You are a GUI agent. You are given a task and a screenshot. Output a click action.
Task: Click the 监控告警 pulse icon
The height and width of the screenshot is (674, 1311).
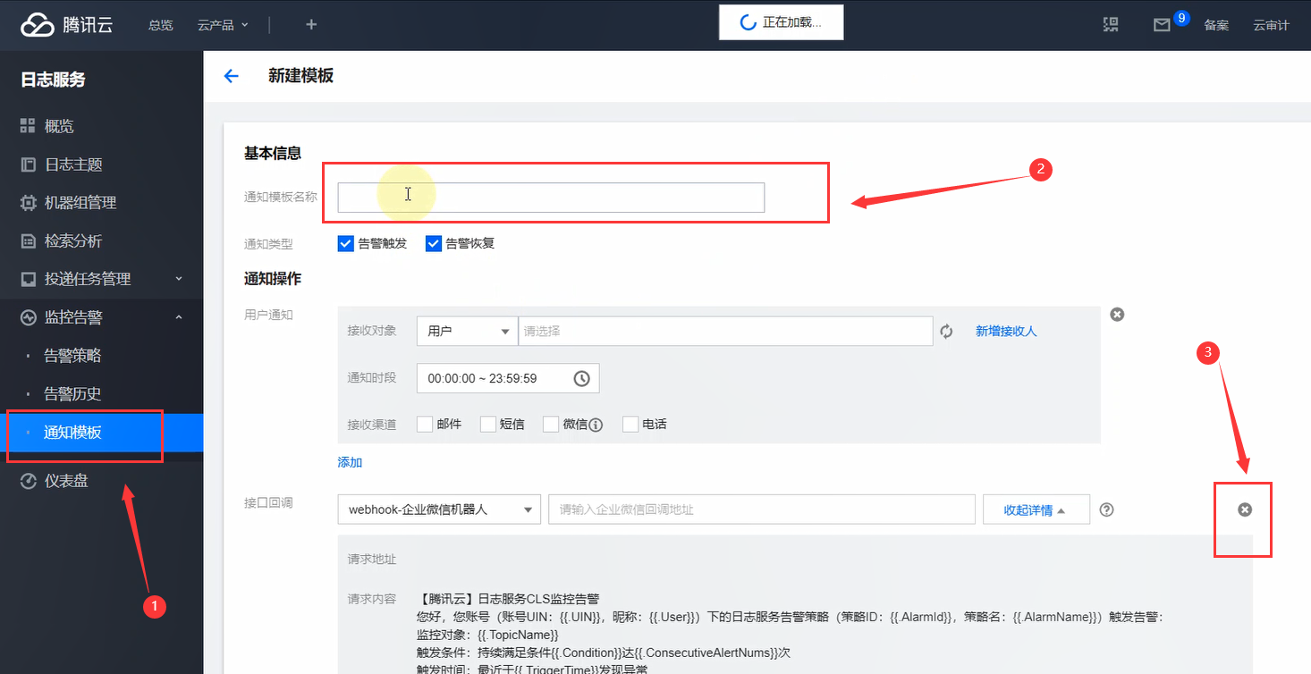[28, 317]
